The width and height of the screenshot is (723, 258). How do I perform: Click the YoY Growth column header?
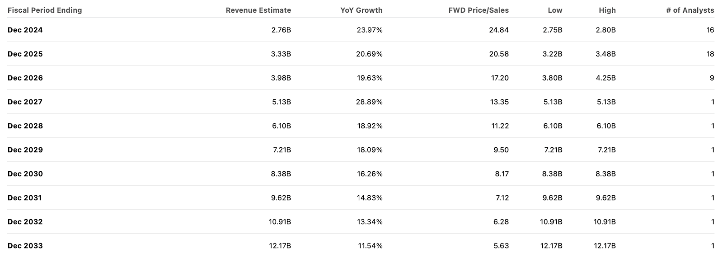point(361,10)
